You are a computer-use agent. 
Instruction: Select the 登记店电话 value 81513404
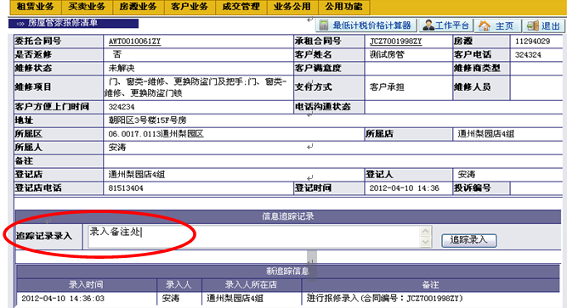tap(126, 188)
